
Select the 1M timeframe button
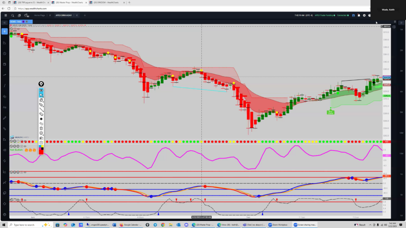[401, 29]
